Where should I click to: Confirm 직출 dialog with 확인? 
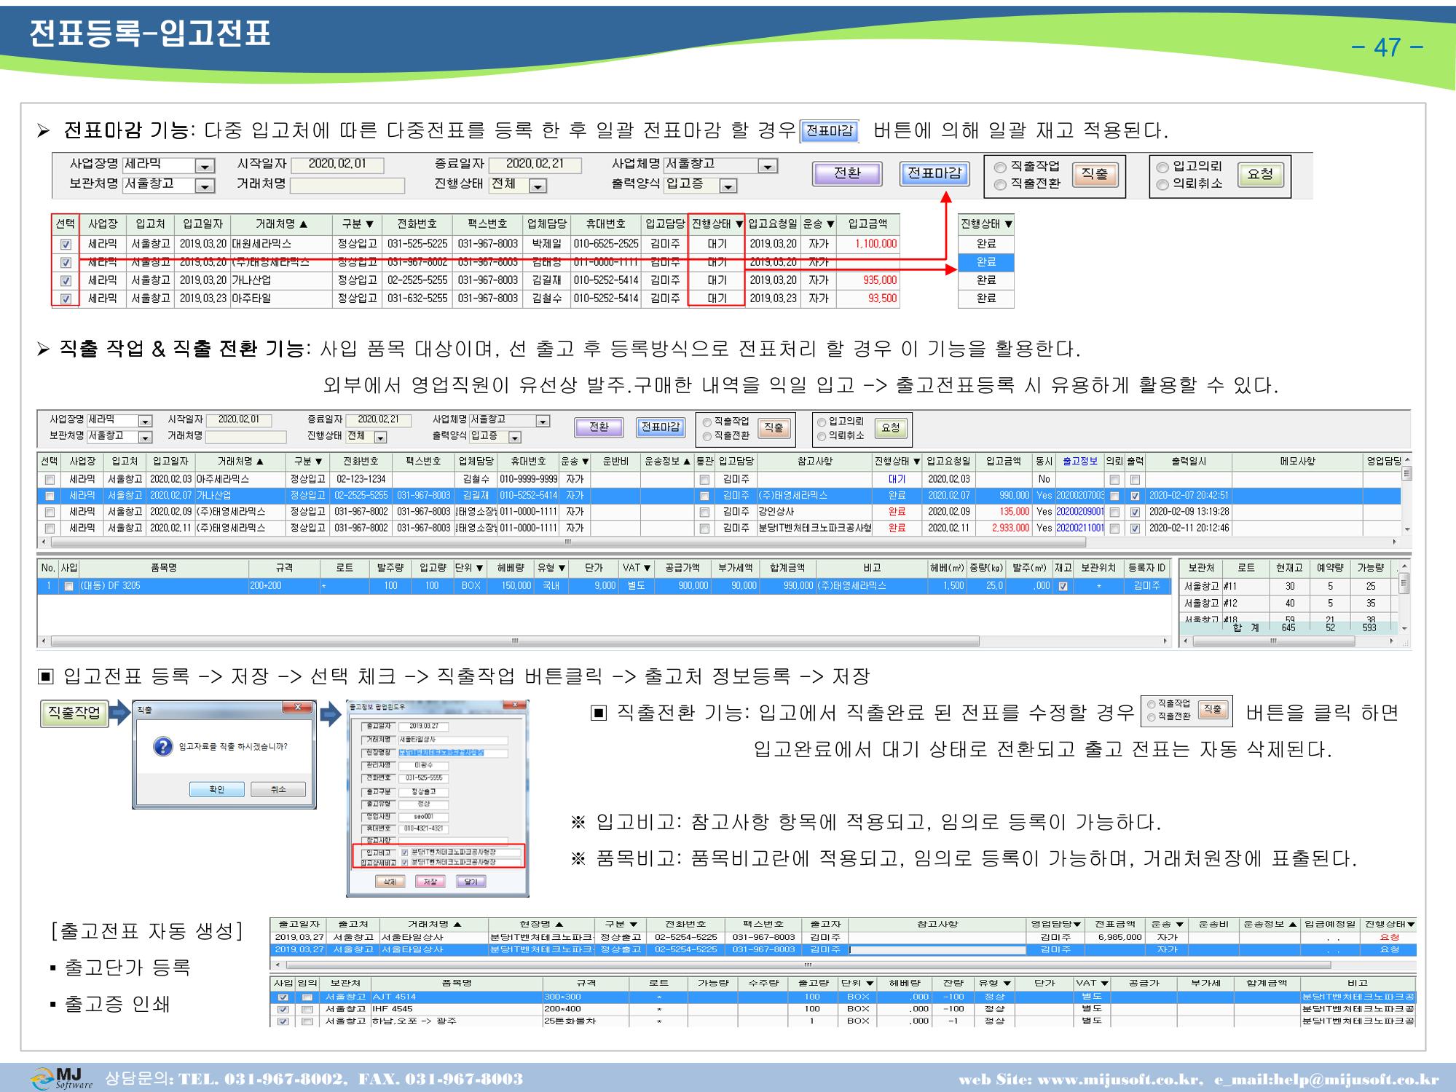click(x=217, y=790)
